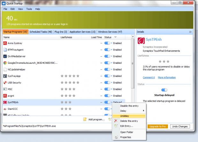The height and width of the screenshot is (142, 198).
Task: Expand the Delay submenu arrow
Action: pyautogui.click(x=143, y=111)
